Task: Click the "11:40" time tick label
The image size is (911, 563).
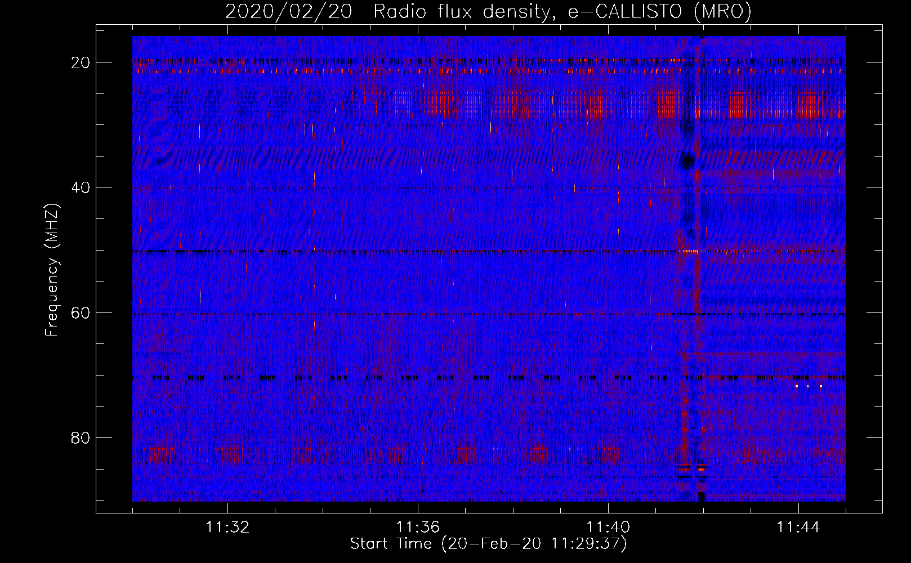Action: click(608, 528)
